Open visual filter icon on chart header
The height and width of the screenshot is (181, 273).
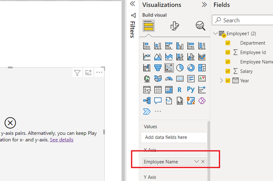pos(77,72)
